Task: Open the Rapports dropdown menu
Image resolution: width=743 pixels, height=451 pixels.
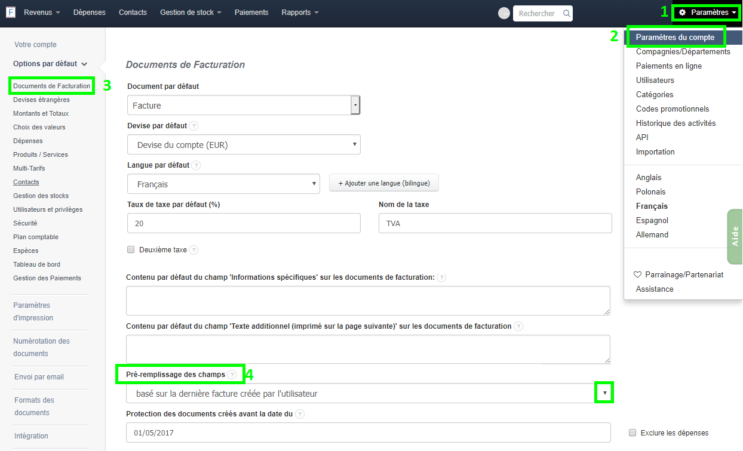Action: click(x=300, y=13)
